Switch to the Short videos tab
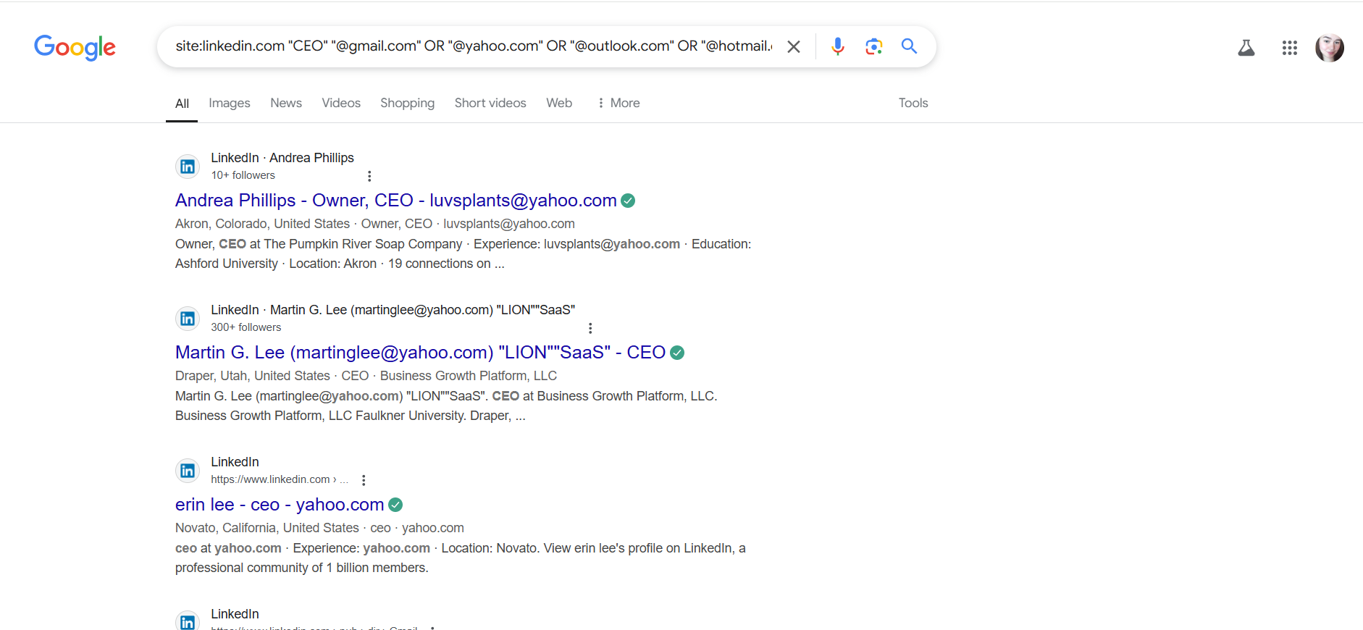Screen dimensions: 1363x630 (490, 103)
